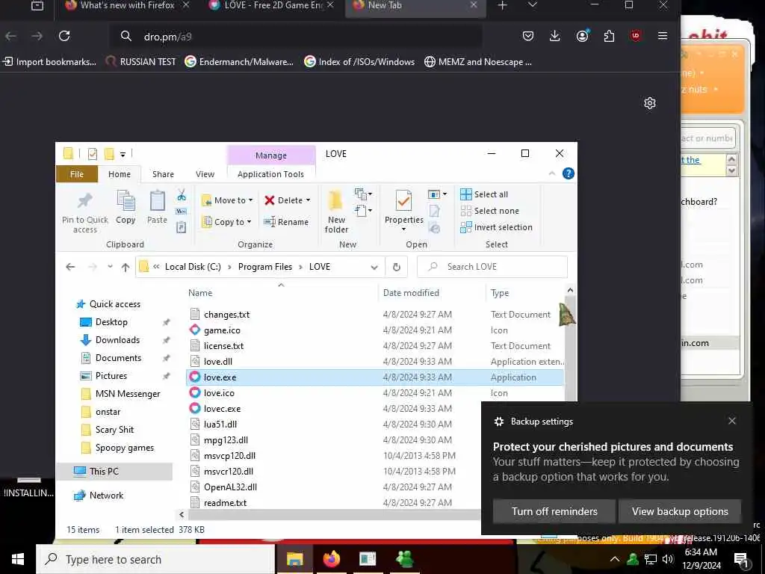
Task: Open Application Tools tab
Action: point(270,174)
